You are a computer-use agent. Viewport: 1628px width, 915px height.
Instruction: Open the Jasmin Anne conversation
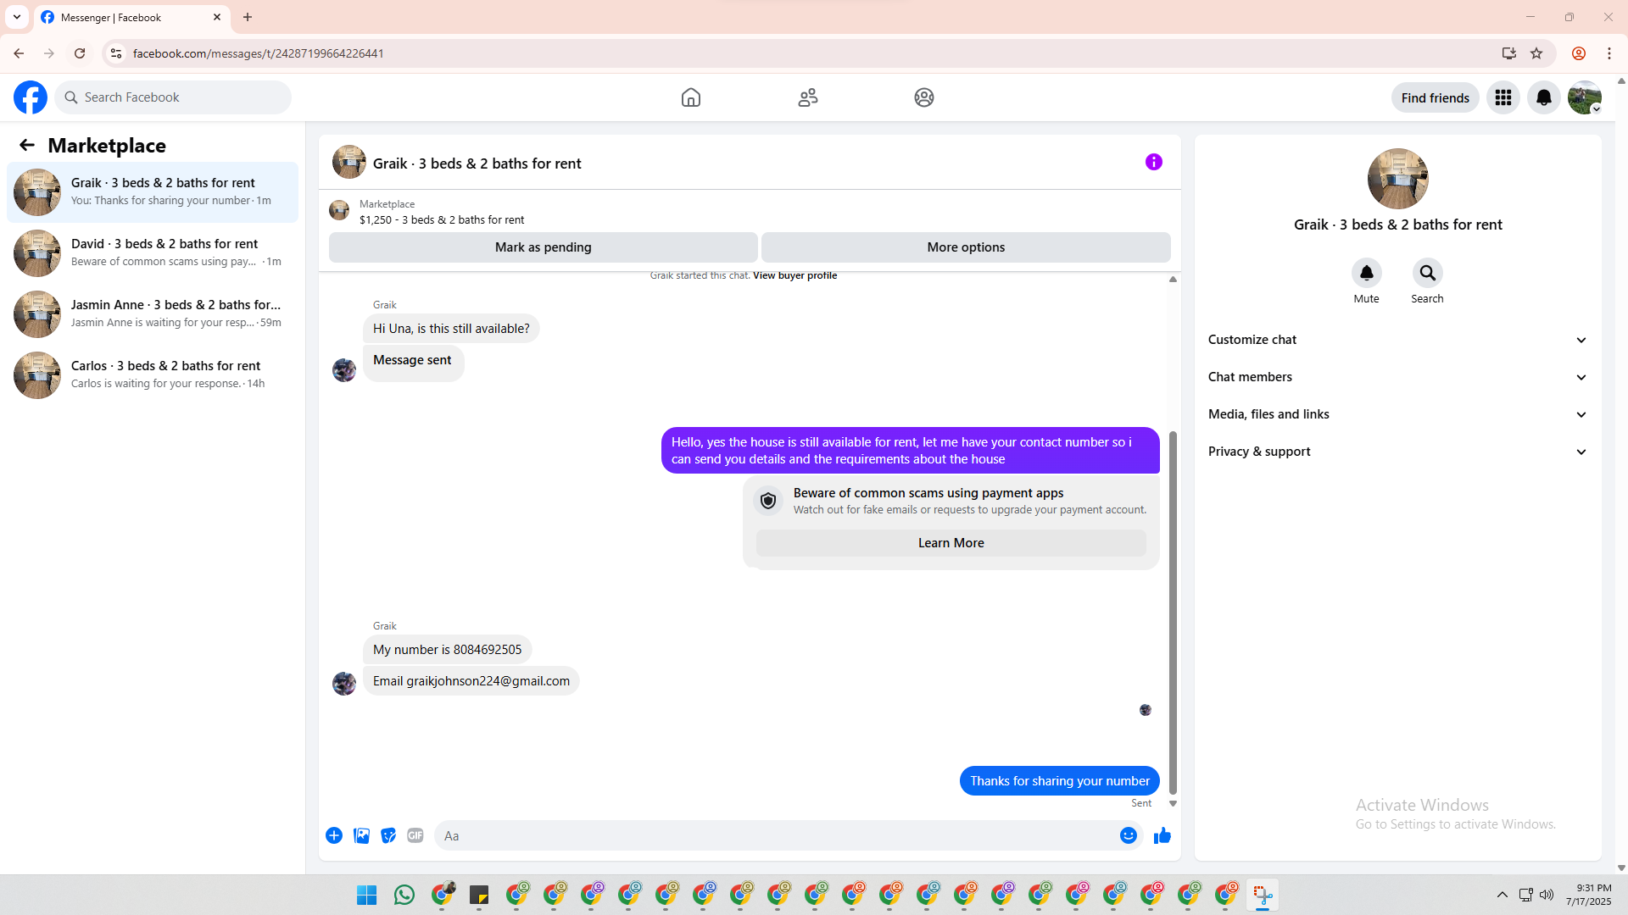click(153, 314)
